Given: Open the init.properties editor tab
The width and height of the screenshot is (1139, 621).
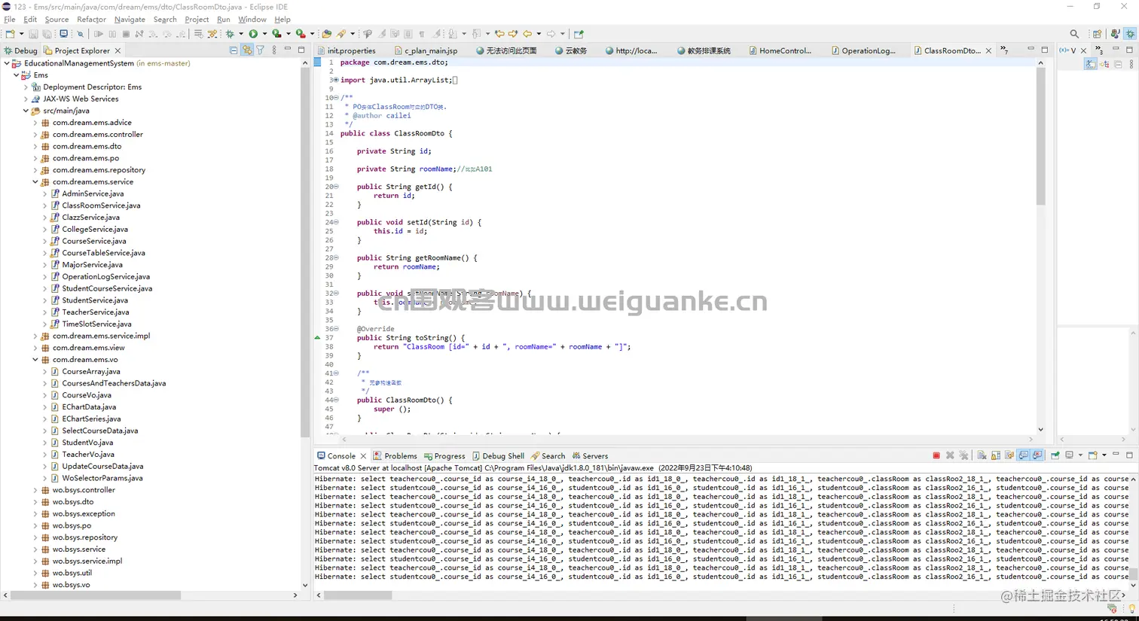Looking at the screenshot, I should [x=346, y=51].
